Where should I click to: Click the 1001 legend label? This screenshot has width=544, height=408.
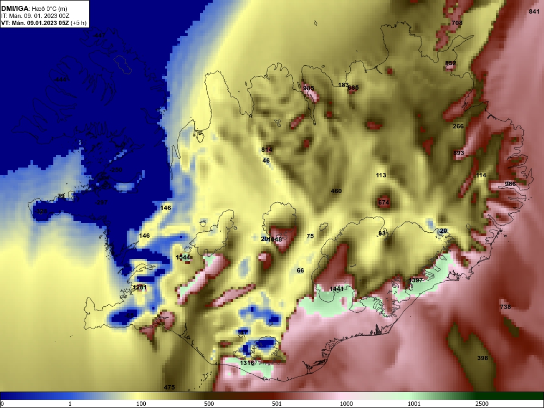pos(414,404)
